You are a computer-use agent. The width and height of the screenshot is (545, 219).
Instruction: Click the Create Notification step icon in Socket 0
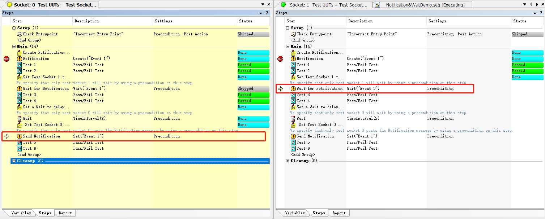pyautogui.click(x=20, y=52)
